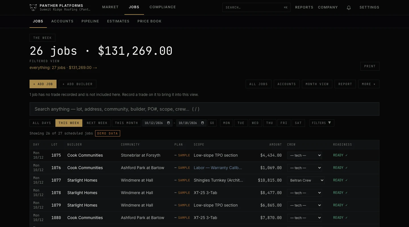Viewport: 409px width, 227px height.
Task: Open the Accounts sub-tab
Action: point(62,21)
